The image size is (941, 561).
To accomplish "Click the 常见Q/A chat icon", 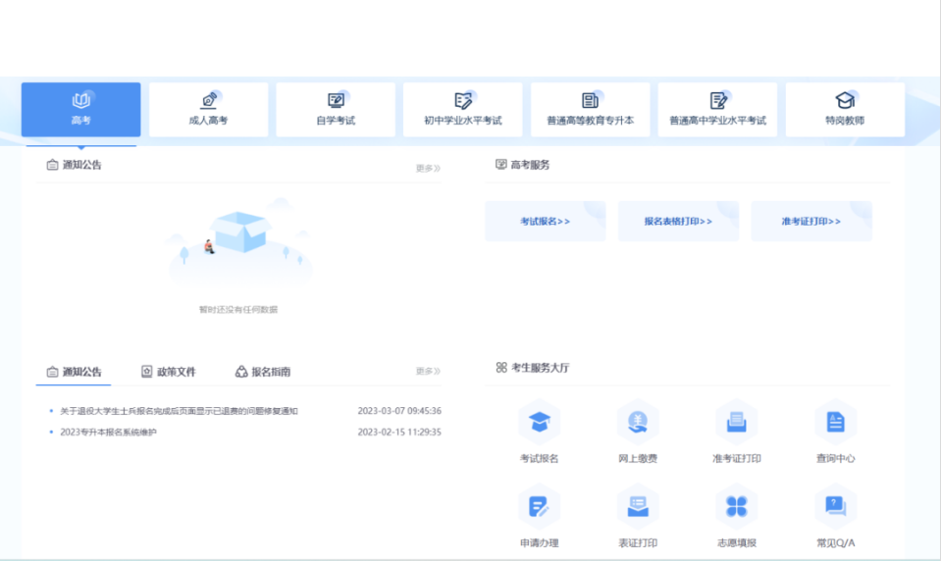I will (835, 507).
